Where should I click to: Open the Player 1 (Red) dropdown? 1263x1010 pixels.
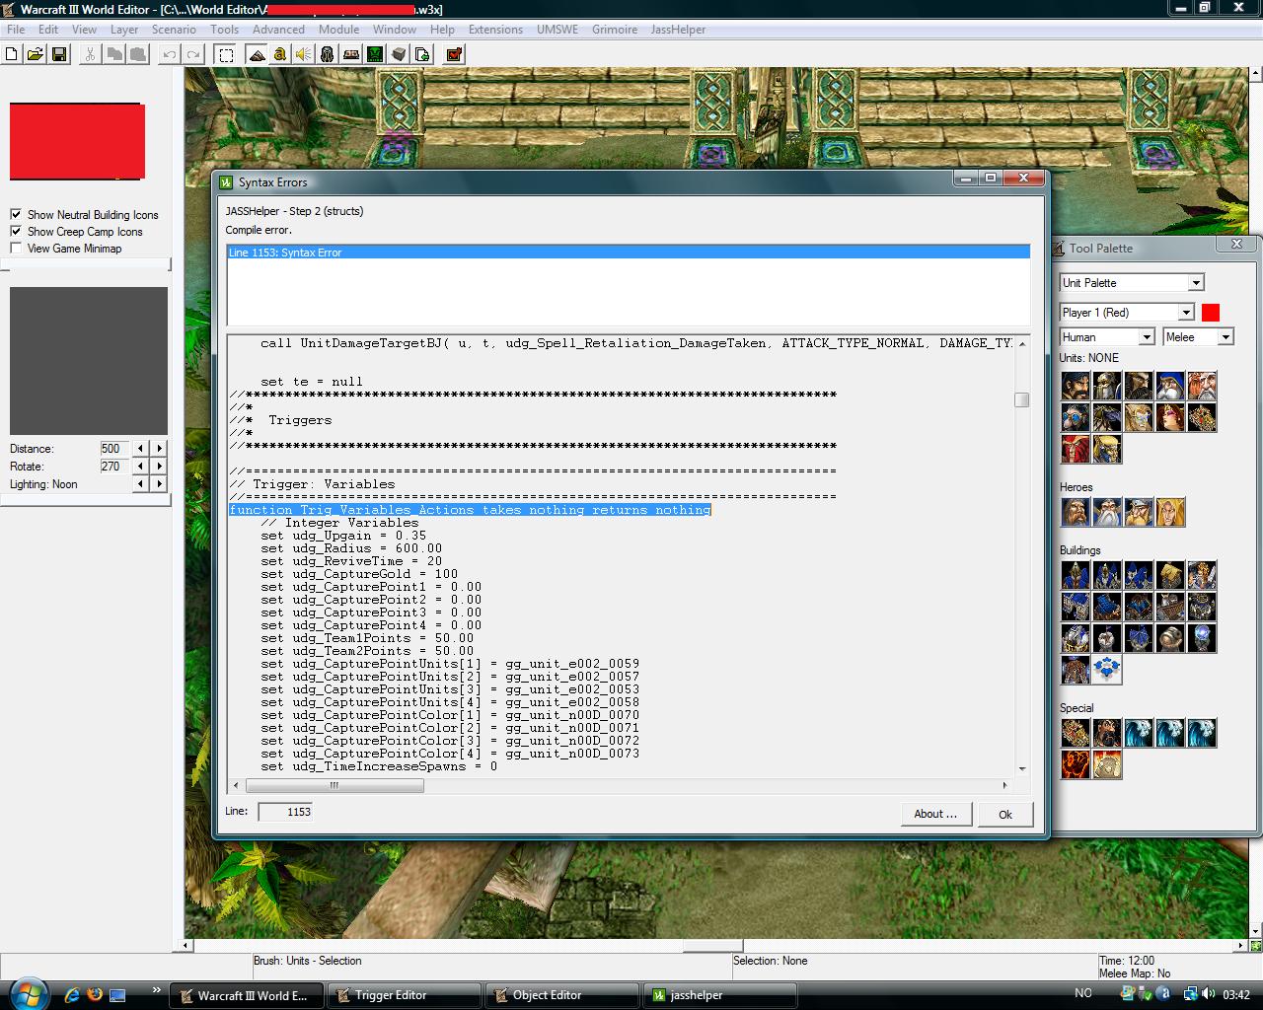[1127, 312]
